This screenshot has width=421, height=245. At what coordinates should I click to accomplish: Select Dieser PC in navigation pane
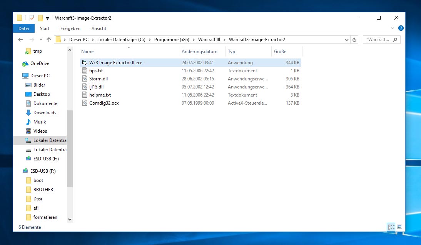(x=40, y=76)
